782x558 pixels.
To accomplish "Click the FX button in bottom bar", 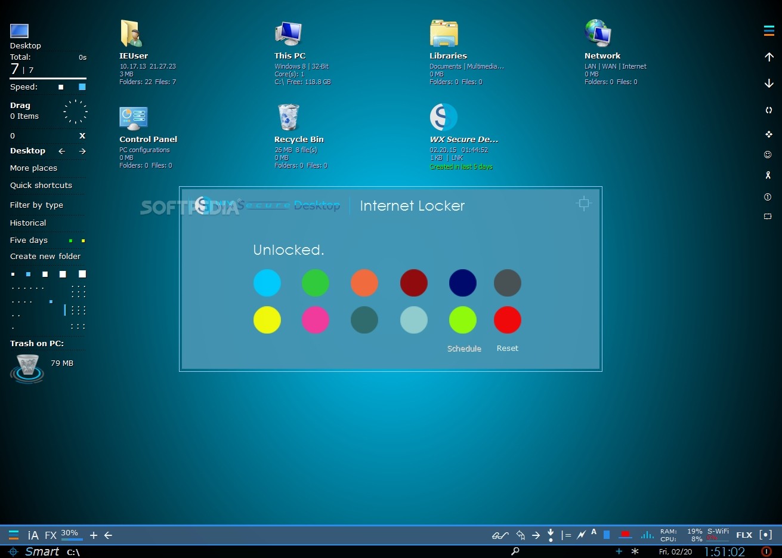I will pyautogui.click(x=51, y=535).
